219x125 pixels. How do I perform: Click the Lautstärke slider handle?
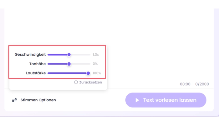tap(88, 73)
